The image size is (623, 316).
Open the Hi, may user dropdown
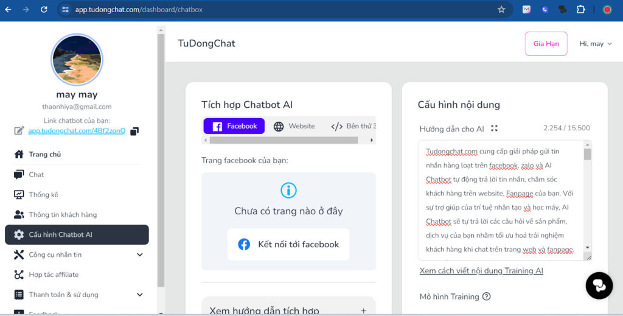pos(595,44)
